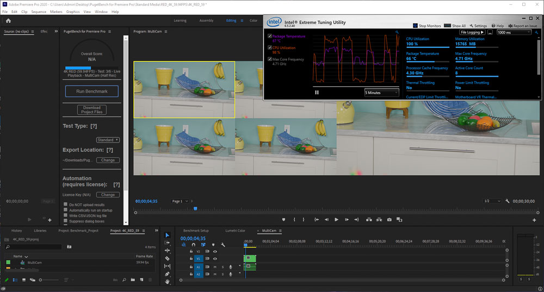Open Program monitor Button Editor plus
The image size is (544, 292).
click(534, 220)
